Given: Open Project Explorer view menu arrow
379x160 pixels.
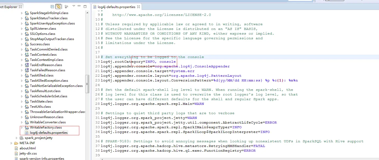Looking at the screenshot, I should pyautogui.click(x=74, y=6).
